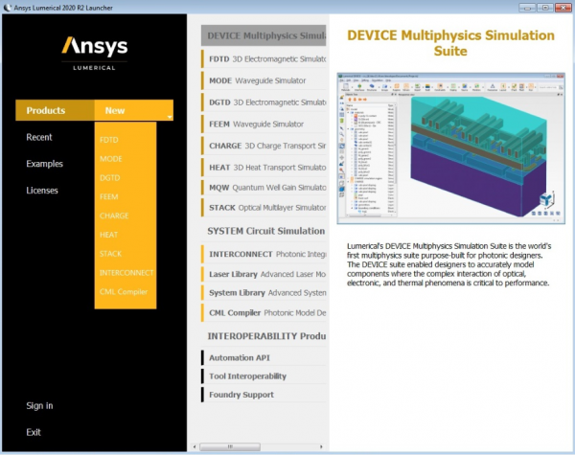This screenshot has width=575, height=455.
Task: Open the Products tab in the sidebar
Action: 46,111
